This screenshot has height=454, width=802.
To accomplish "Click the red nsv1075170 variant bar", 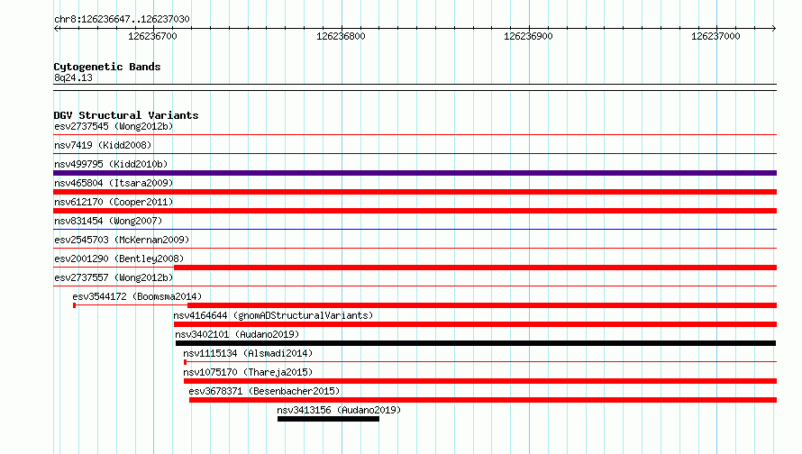I will pyautogui.click(x=480, y=381).
